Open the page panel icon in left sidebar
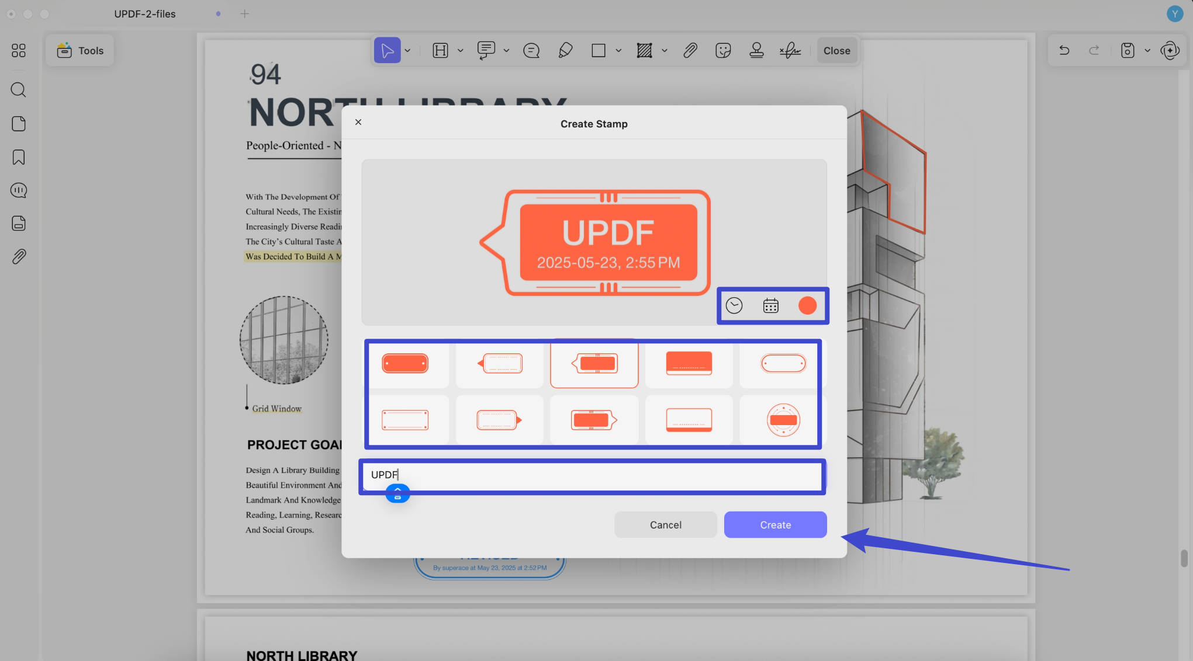Image resolution: width=1193 pixels, height=661 pixels. point(19,124)
